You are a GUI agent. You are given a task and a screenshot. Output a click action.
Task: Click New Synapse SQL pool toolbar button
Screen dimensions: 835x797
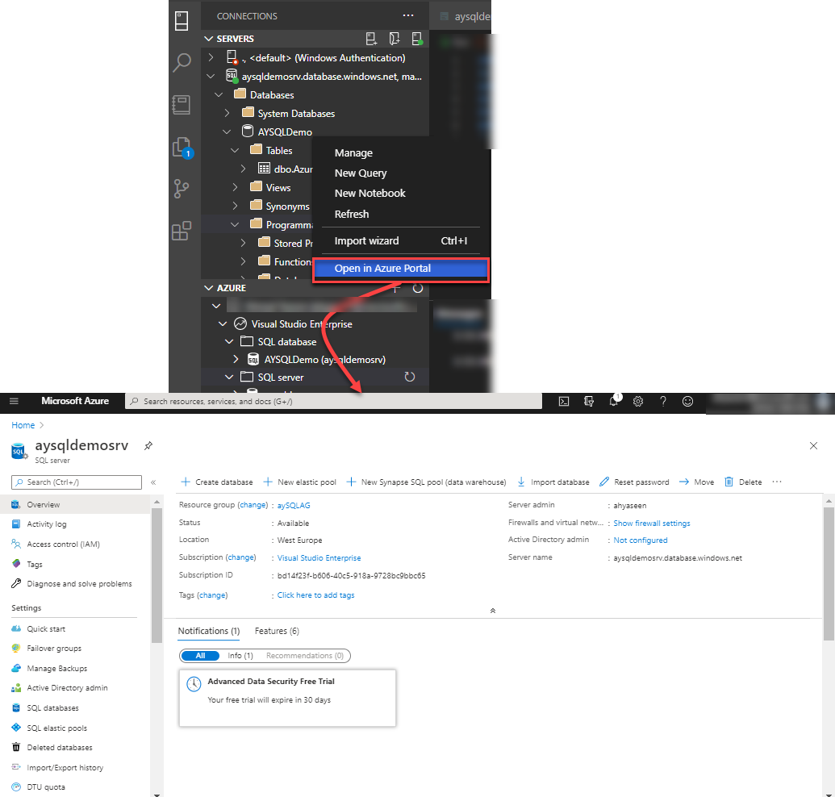[x=426, y=482]
